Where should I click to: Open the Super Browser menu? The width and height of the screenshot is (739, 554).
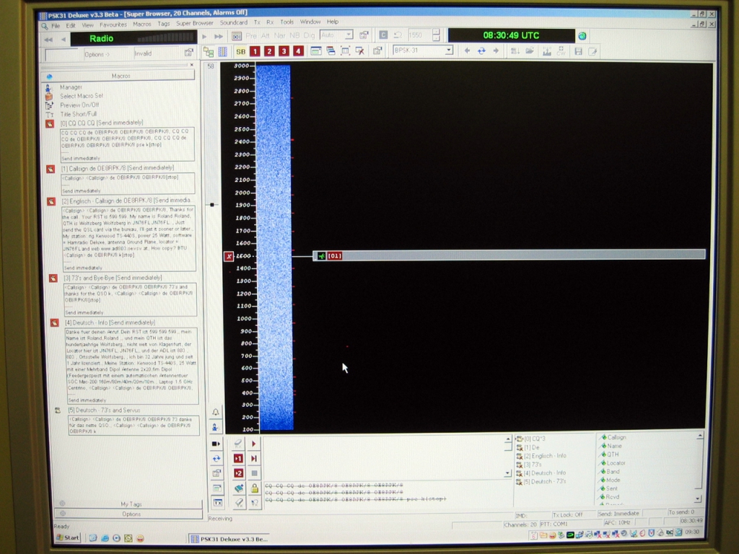(195, 23)
